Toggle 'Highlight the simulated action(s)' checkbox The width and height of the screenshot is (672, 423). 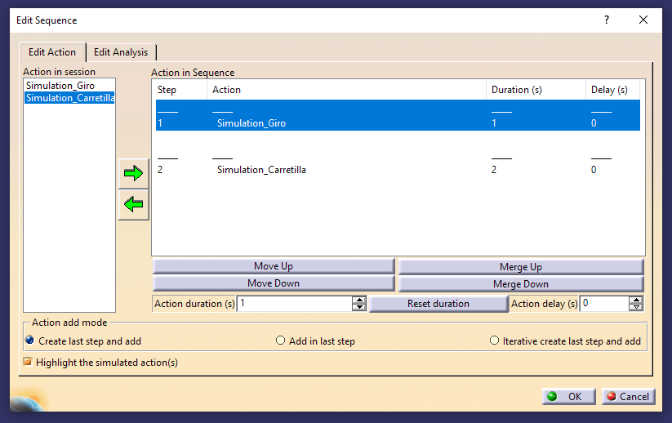28,362
